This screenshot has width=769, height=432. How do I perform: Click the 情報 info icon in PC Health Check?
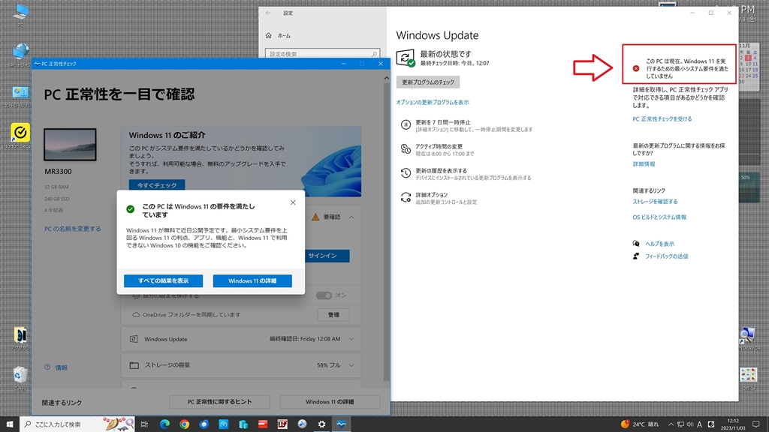click(x=47, y=367)
